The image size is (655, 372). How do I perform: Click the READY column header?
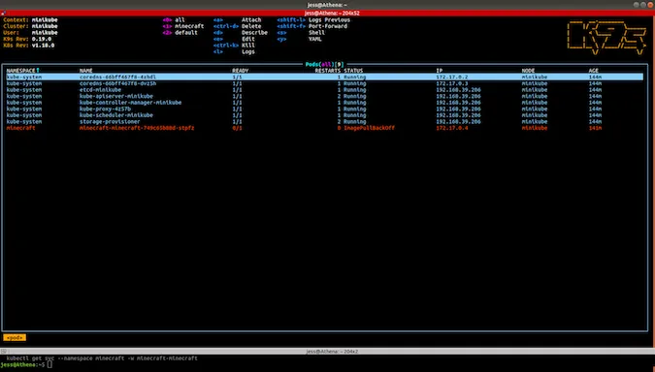(241, 71)
